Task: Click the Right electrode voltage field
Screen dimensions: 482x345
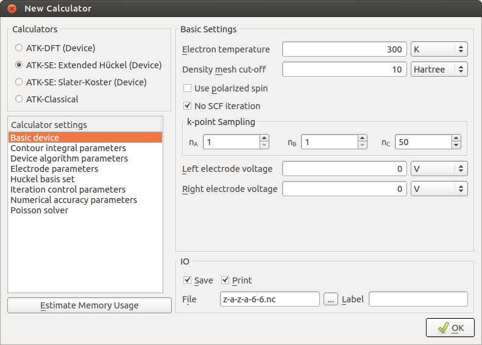Action: [345, 189]
